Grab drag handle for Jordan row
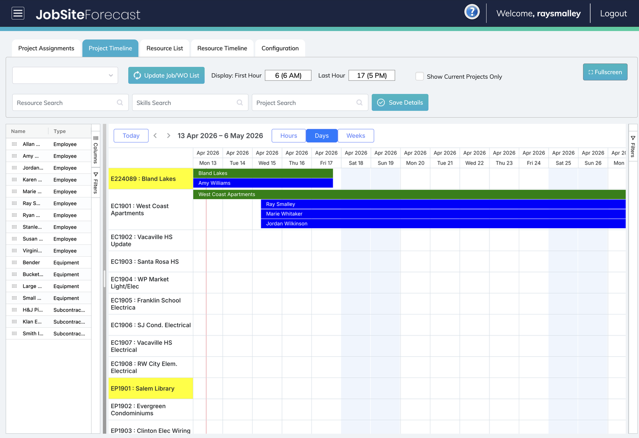 pos(14,168)
